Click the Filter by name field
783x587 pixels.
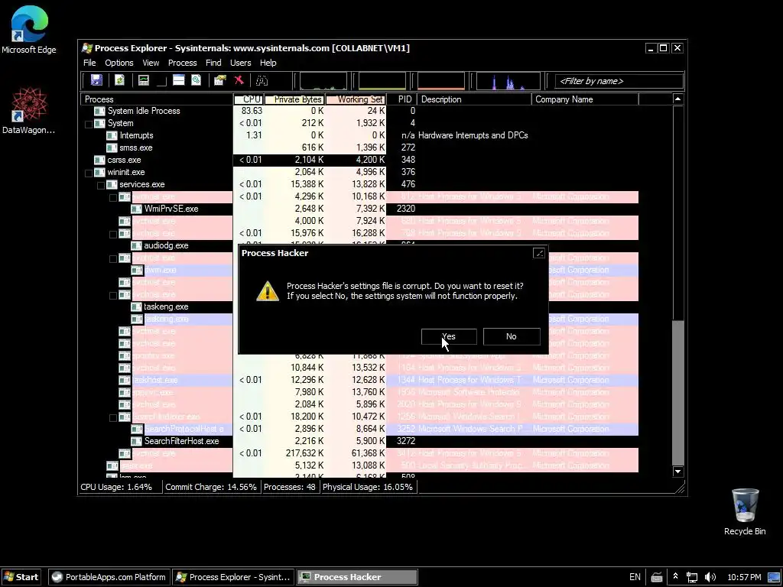pyautogui.click(x=619, y=81)
